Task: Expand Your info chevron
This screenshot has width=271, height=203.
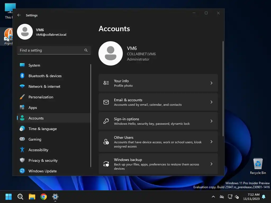Action: click(211, 83)
